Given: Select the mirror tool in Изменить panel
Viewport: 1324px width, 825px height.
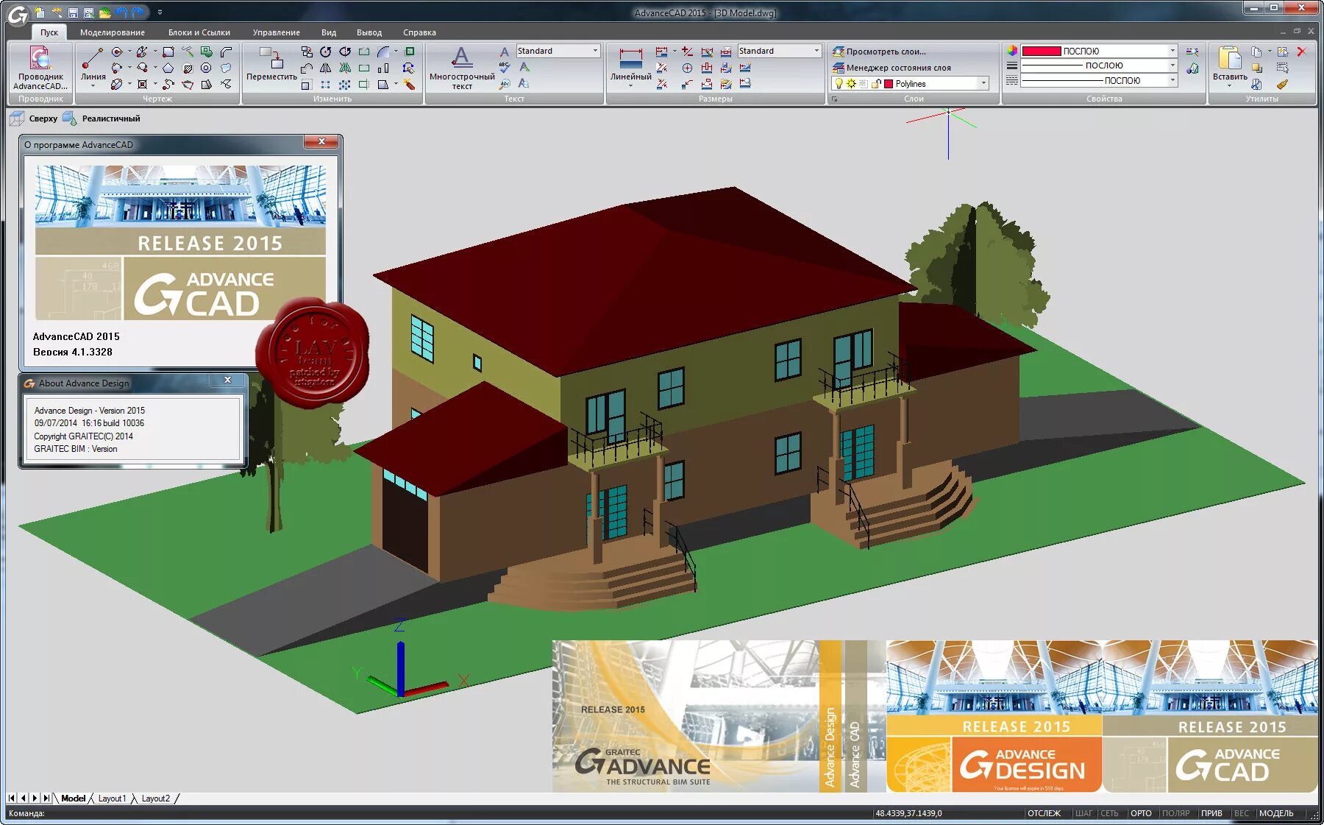Looking at the screenshot, I should 324,68.
